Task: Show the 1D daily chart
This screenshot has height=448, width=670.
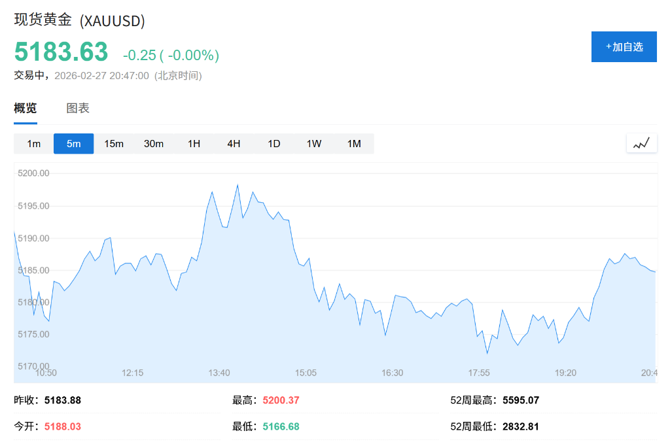Action: point(273,144)
